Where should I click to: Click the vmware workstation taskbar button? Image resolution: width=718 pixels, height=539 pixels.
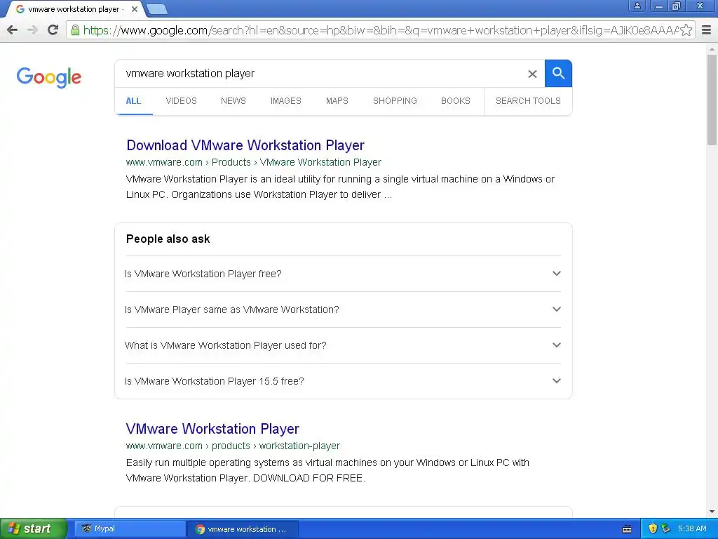(243, 529)
